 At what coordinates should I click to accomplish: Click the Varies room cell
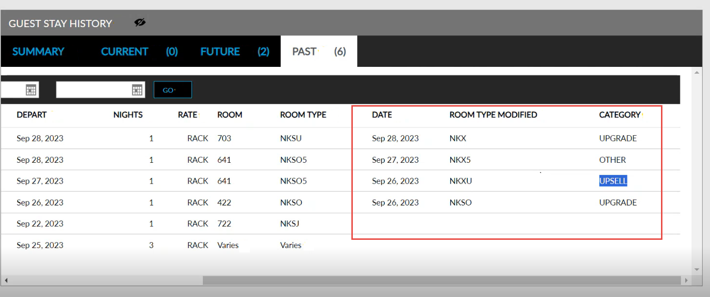click(228, 245)
